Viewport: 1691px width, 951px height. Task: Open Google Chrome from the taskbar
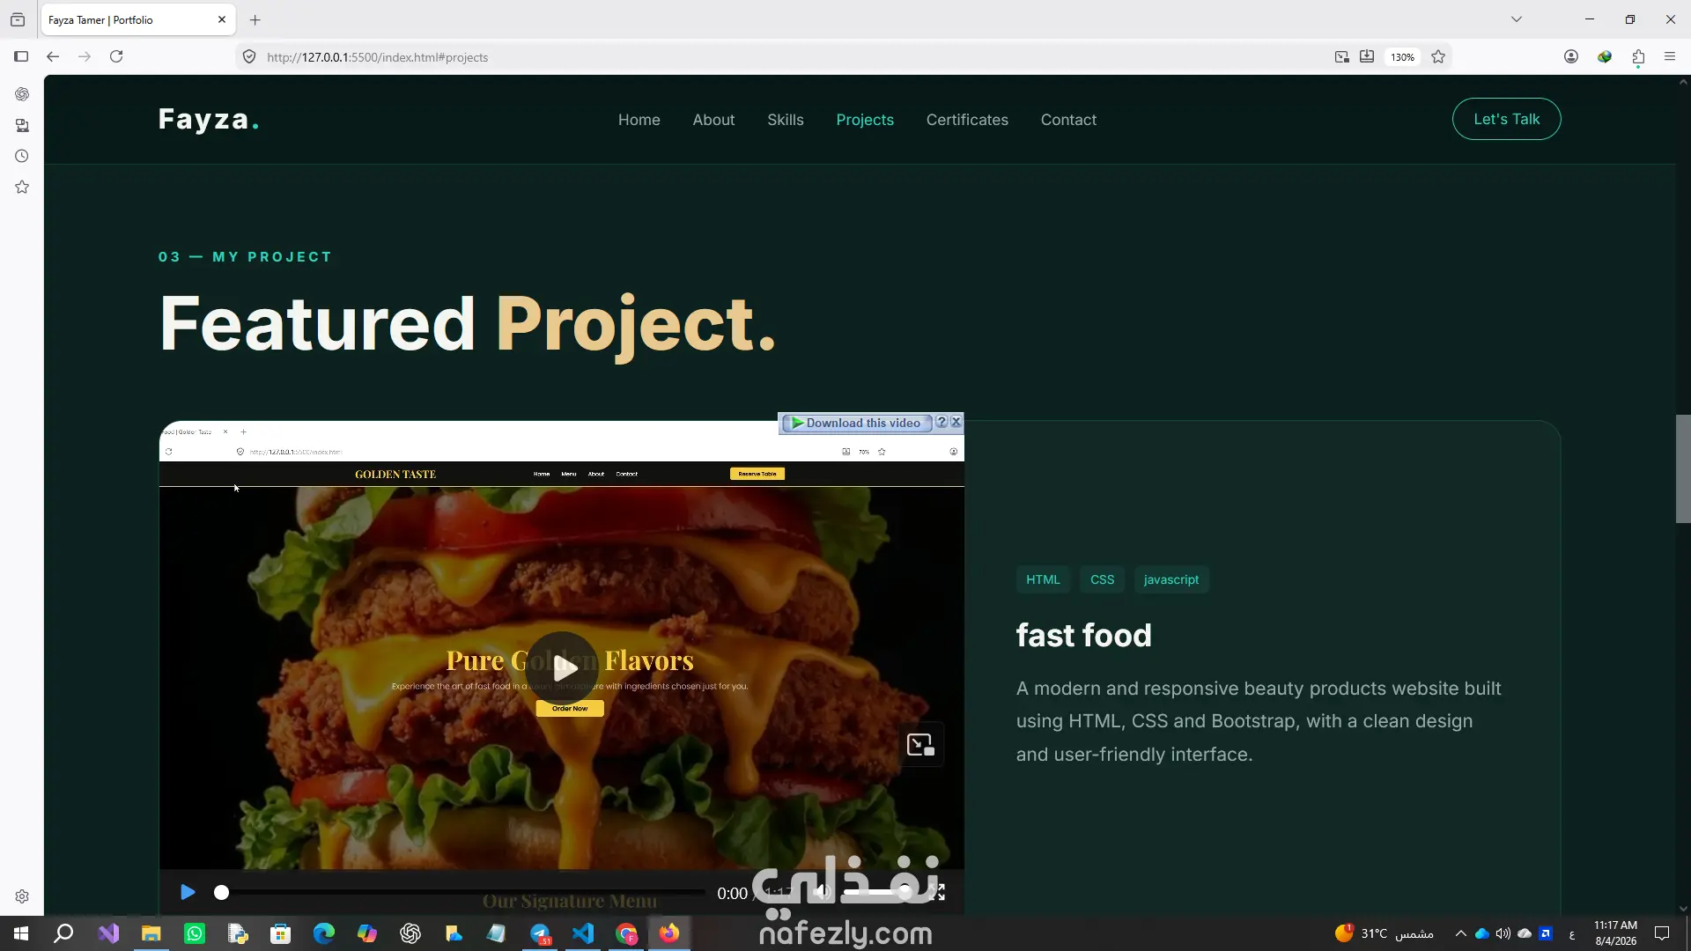626,933
